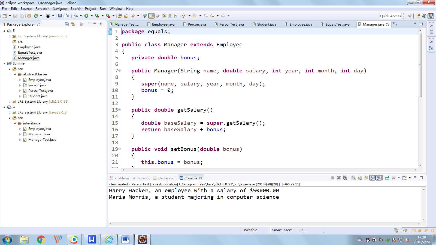Viewport: 436px width, 245px height.
Task: Expand the Person.java tree node
Action: 20,85
